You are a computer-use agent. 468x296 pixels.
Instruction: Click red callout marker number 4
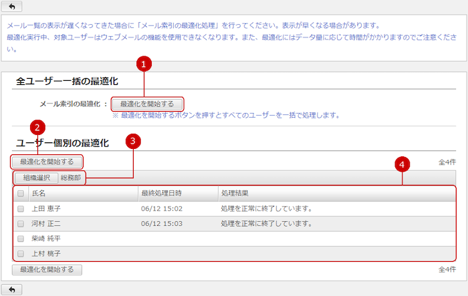click(402, 164)
